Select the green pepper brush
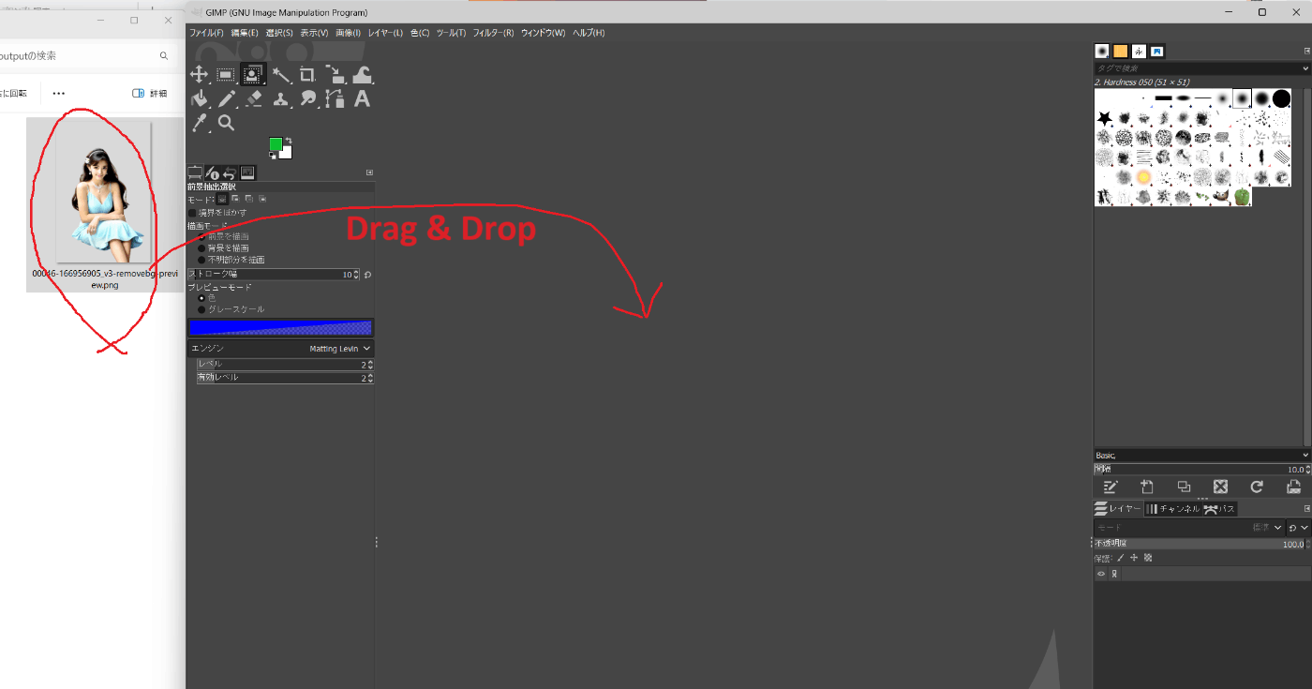1312x689 pixels. tap(1242, 197)
